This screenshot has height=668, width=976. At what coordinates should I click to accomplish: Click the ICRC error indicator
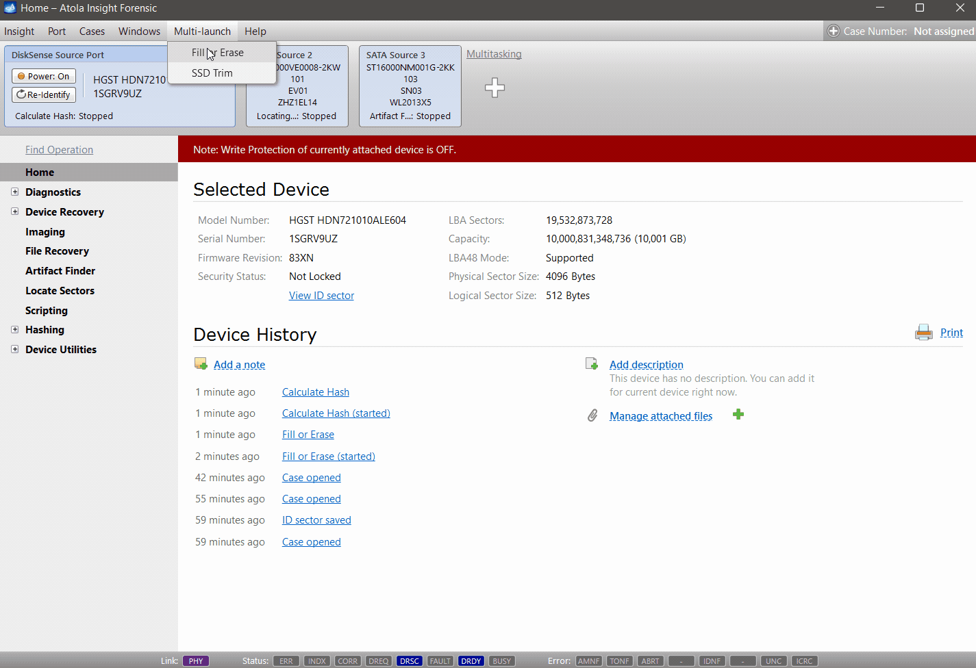805,661
